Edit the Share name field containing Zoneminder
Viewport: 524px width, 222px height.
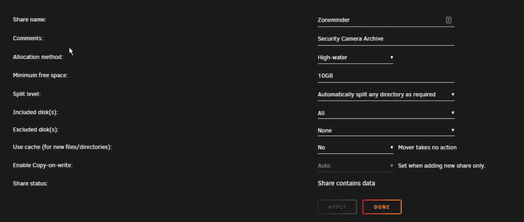[x=386, y=20]
